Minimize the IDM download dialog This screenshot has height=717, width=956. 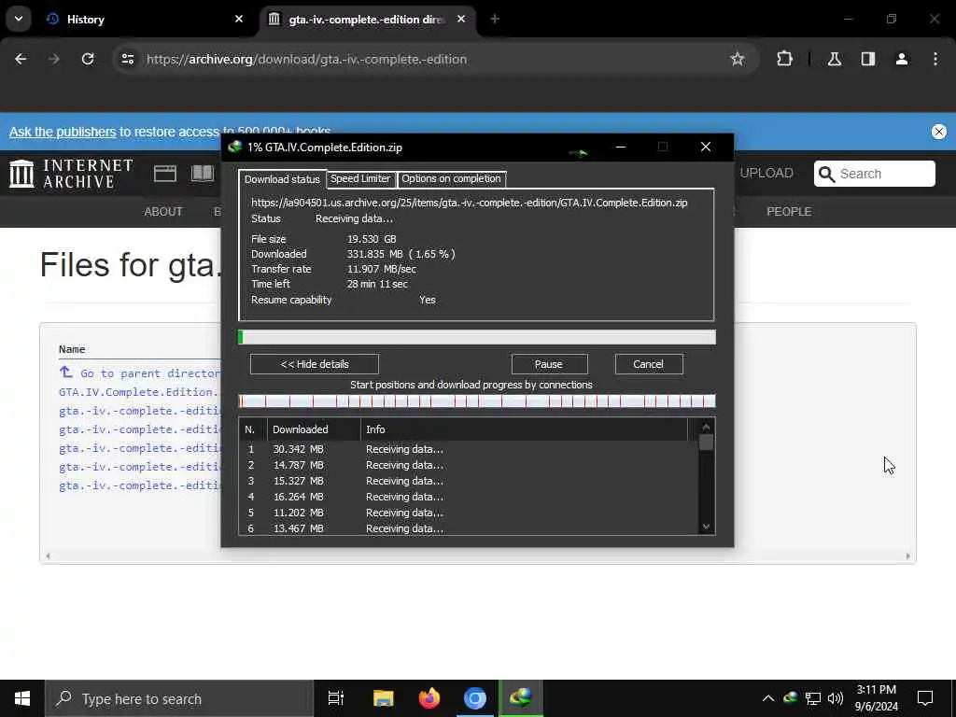click(621, 147)
